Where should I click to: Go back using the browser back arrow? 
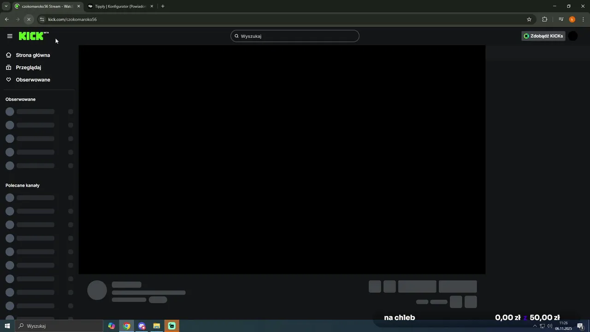(6, 19)
